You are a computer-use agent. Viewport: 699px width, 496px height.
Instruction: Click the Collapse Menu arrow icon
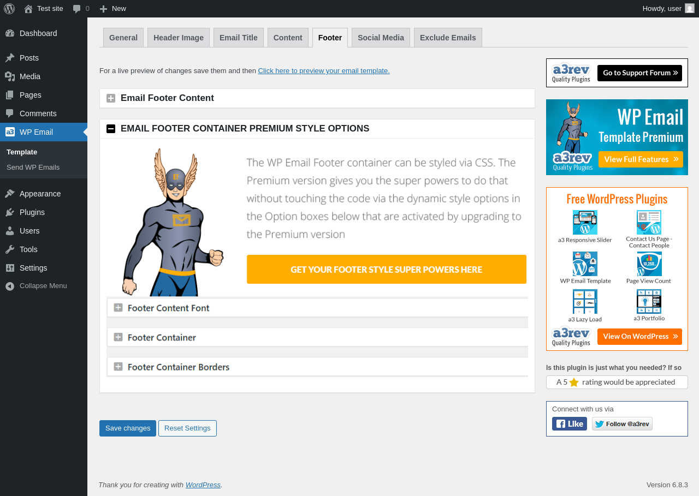click(x=10, y=286)
